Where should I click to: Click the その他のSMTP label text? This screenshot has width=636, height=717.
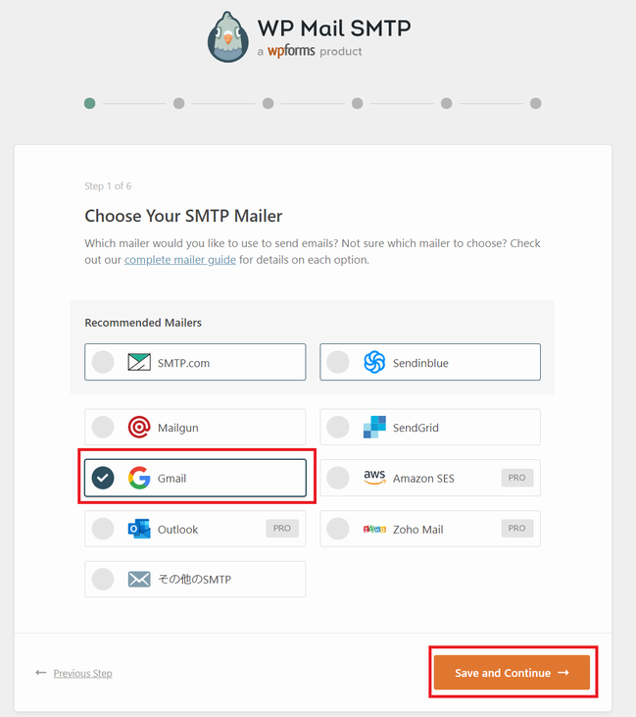pos(195,580)
